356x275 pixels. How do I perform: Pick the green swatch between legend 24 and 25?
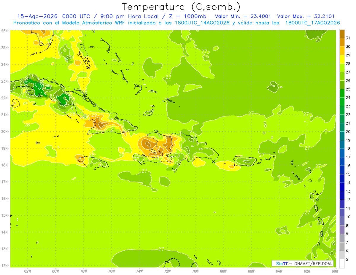[x=342, y=93]
